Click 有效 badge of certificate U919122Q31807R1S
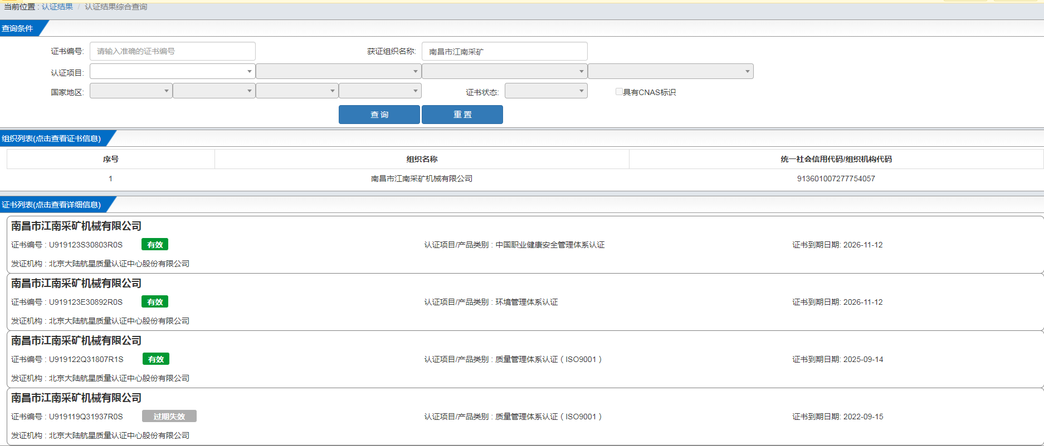Screen dimensions: 1044x446 [x=156, y=359]
